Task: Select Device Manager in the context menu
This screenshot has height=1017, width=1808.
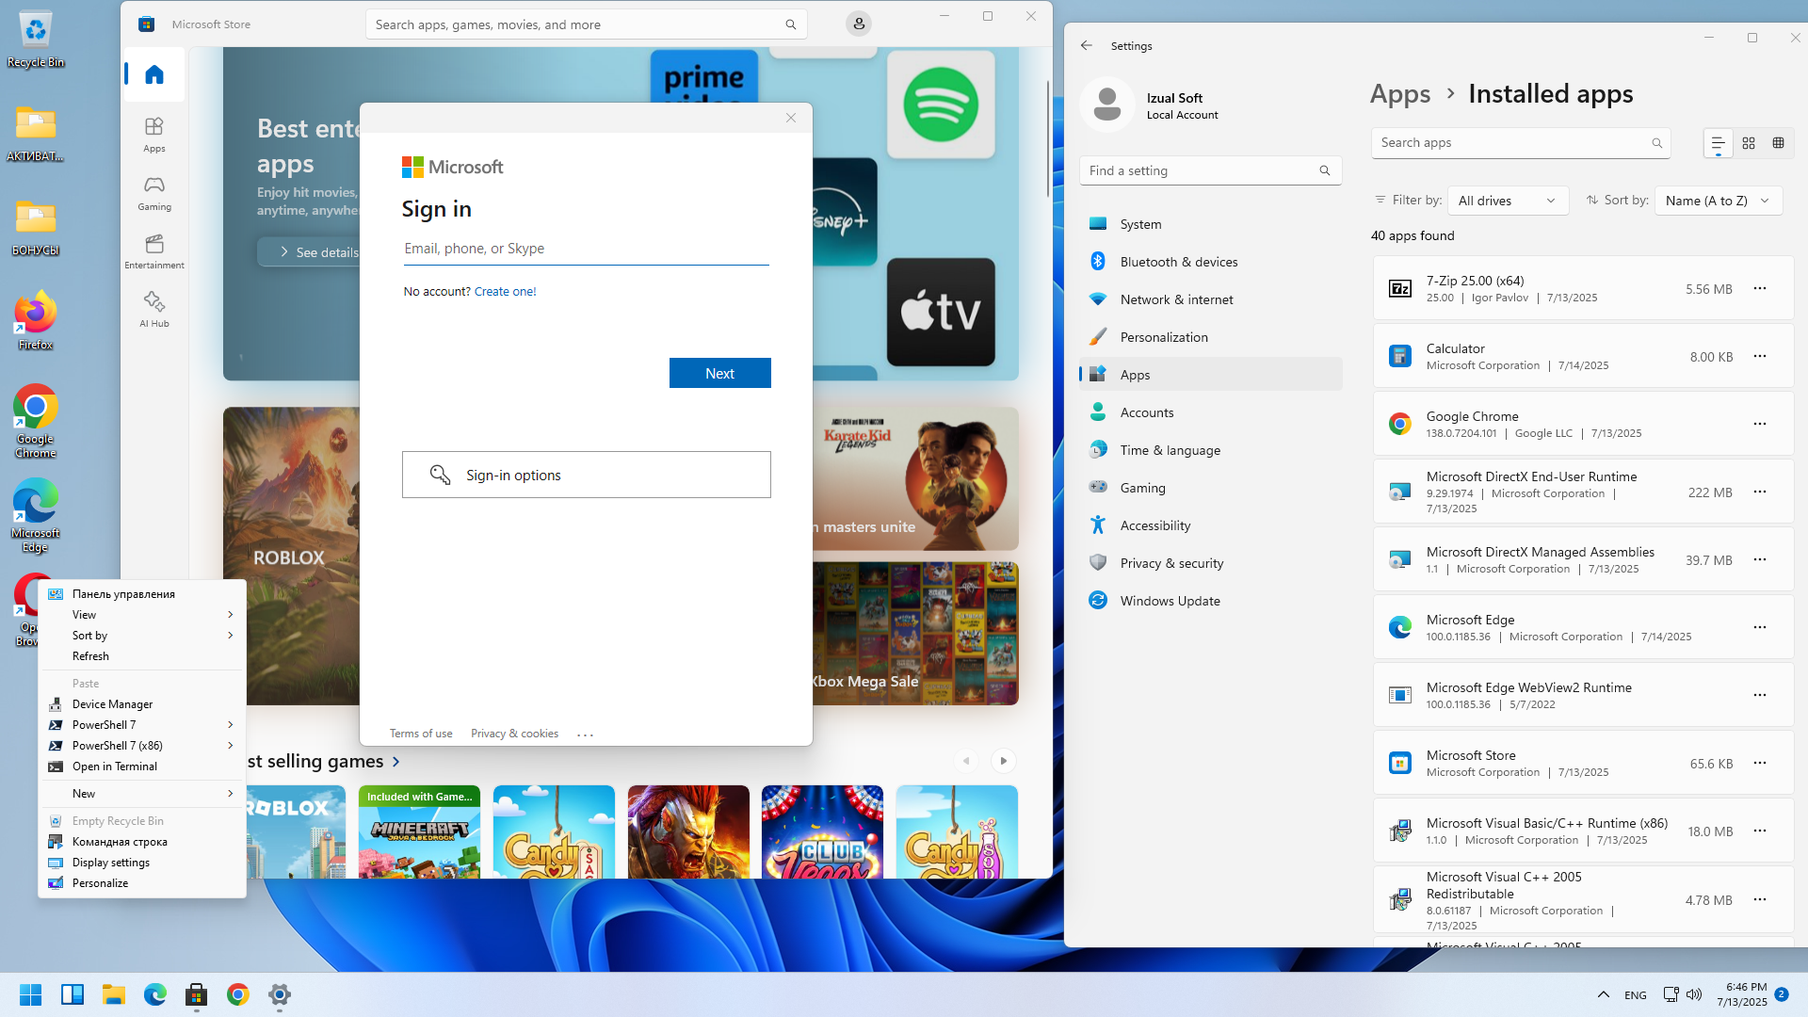Action: (x=141, y=704)
